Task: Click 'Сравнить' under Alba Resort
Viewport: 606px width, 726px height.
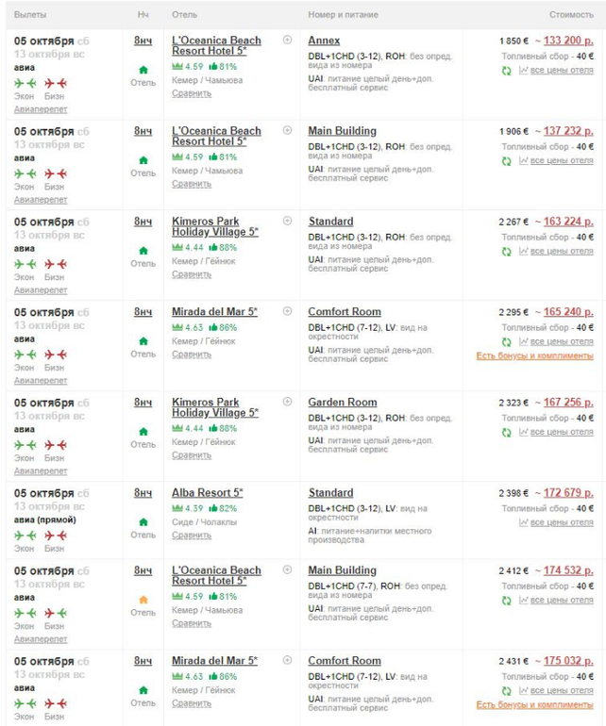Action: pos(192,536)
